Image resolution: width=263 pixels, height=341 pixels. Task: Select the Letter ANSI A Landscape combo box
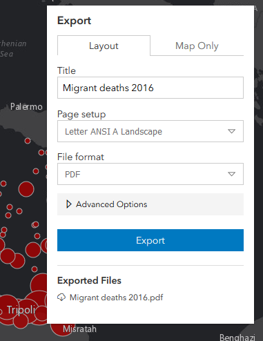(150, 131)
